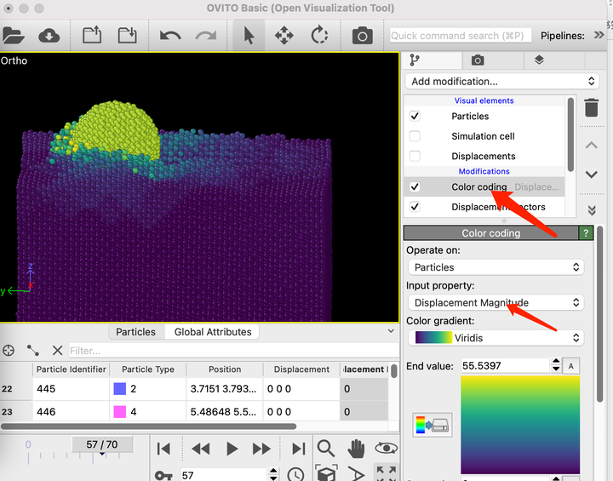613x481 pixels.
Task: Click the animation timeline slider at 57 / 70
Action: coord(102,445)
